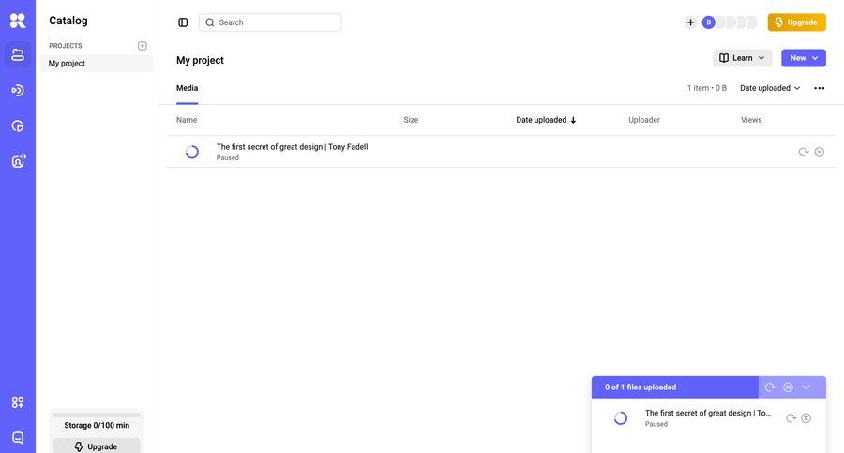Toggle the sidebar panel visibility
844x453 pixels.
point(183,22)
